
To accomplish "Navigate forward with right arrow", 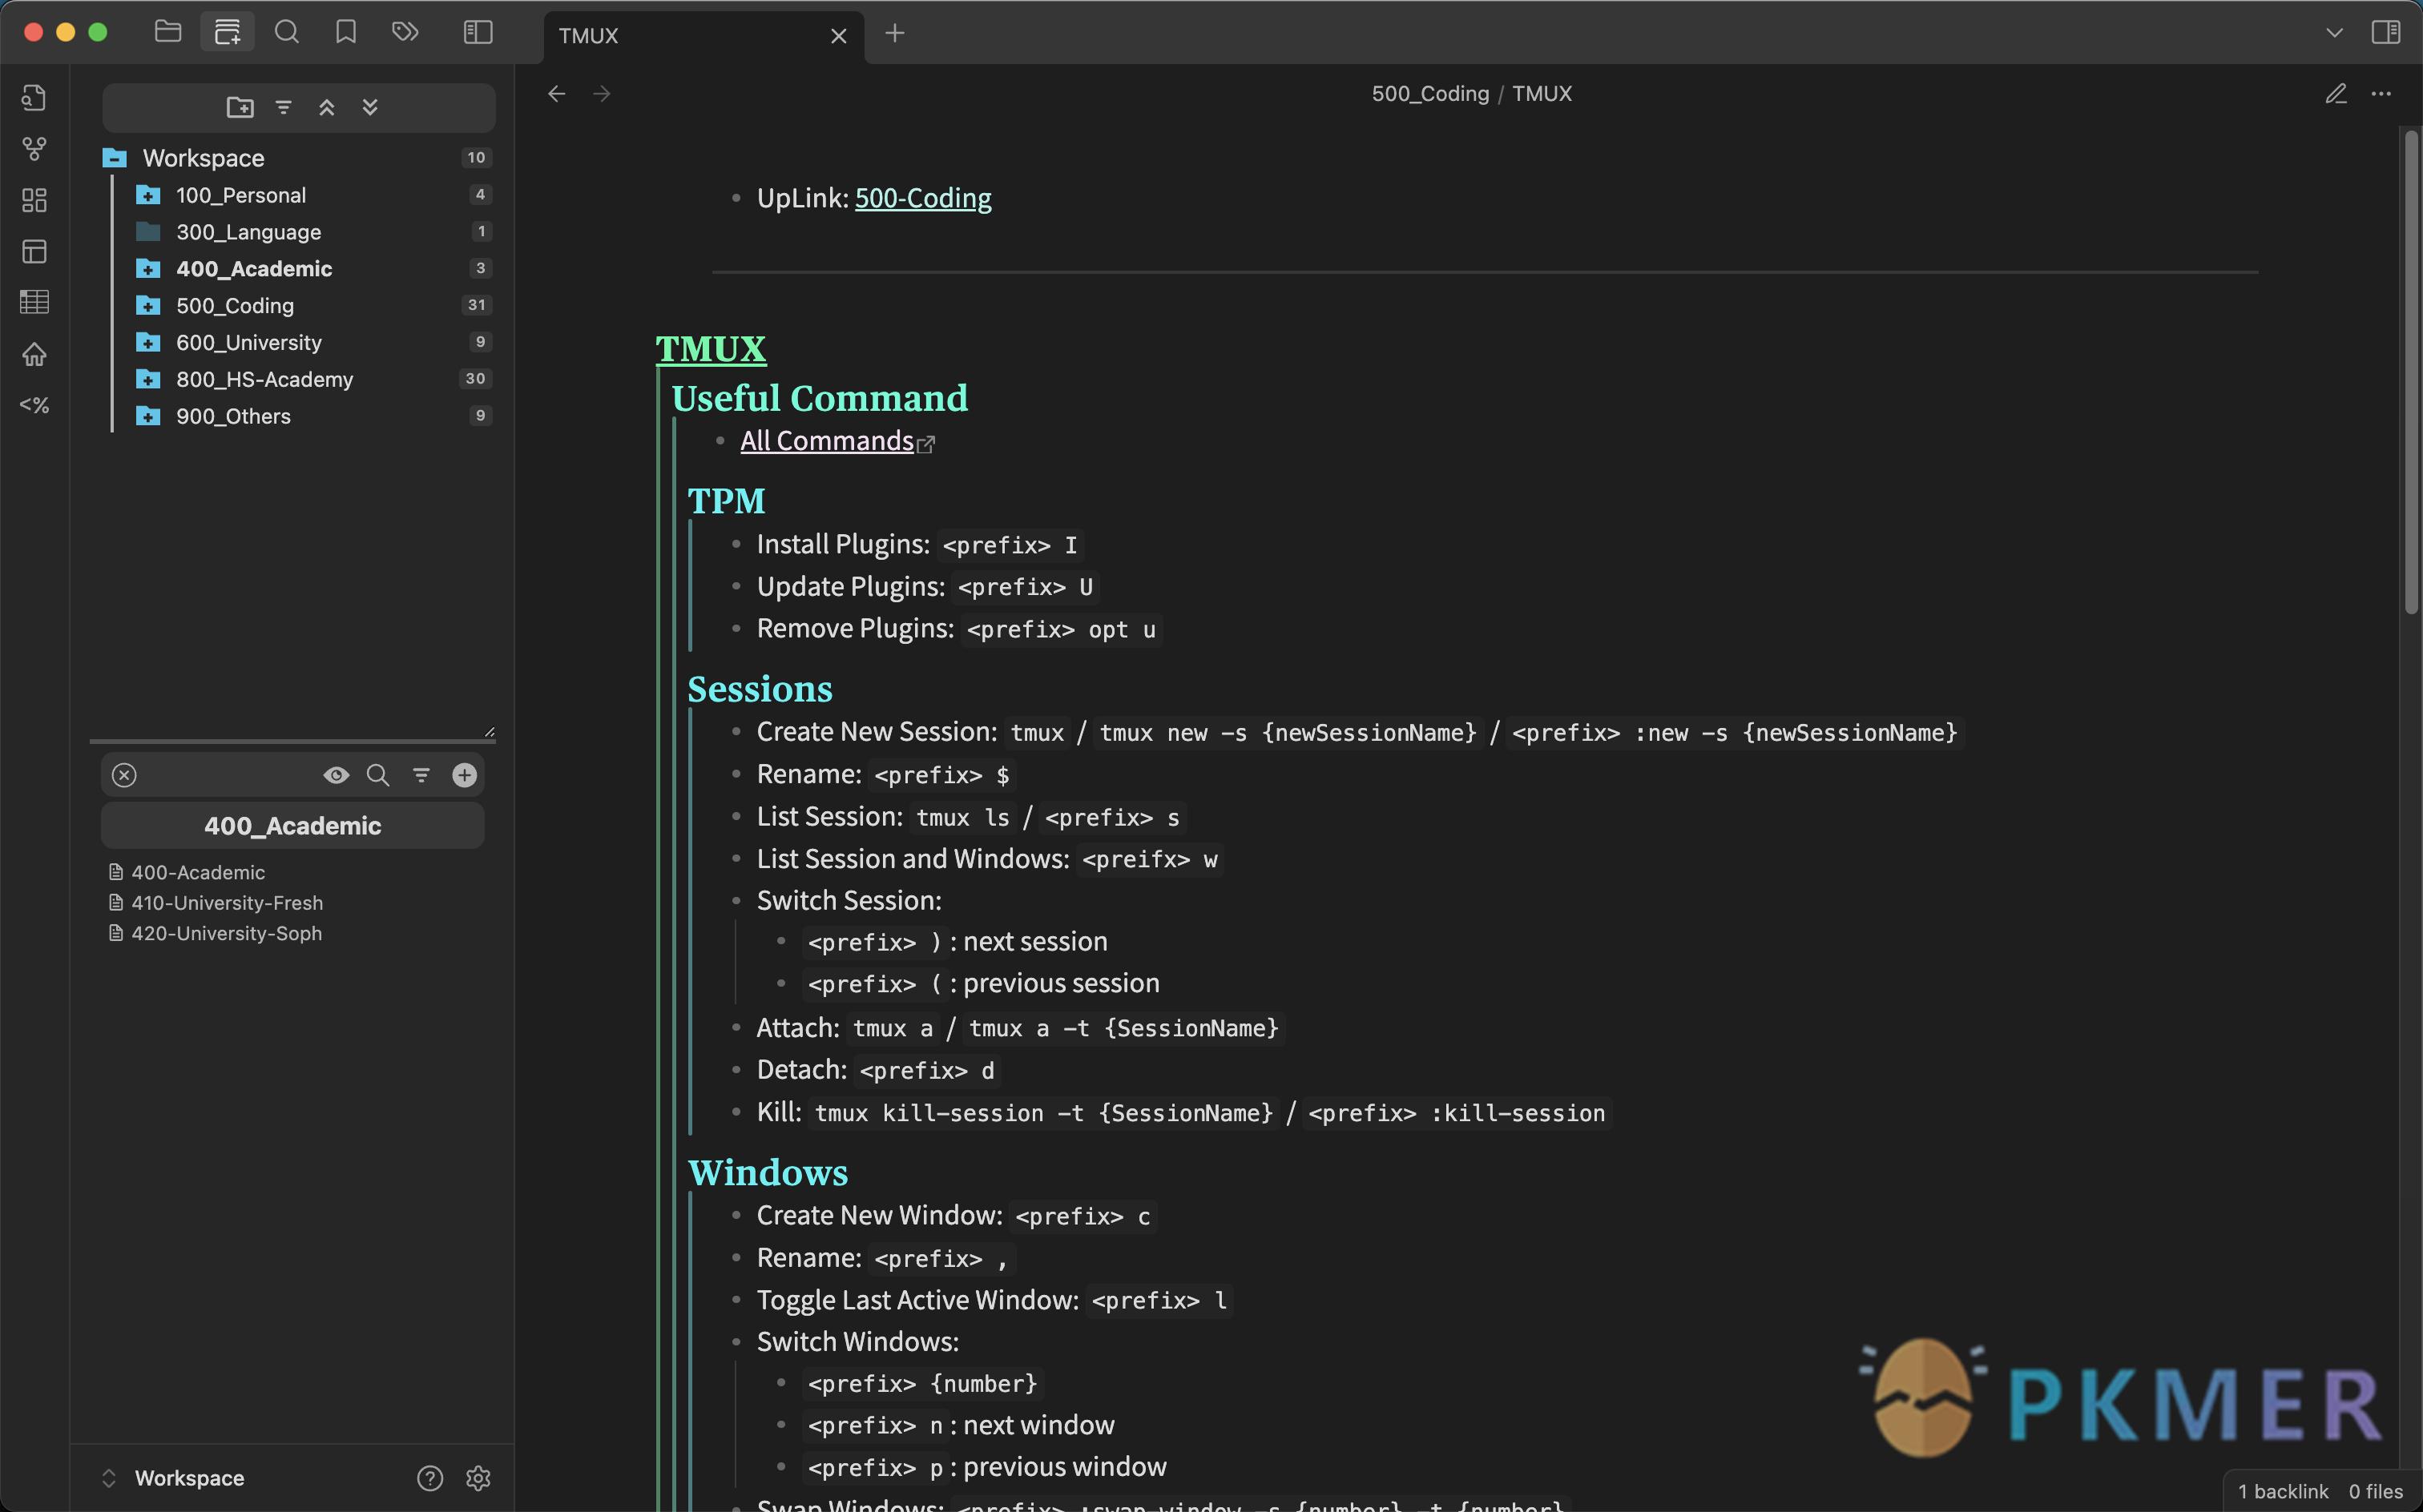I will tap(601, 93).
